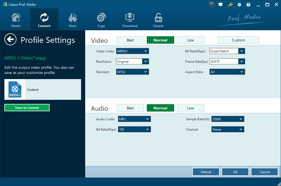Open settings via the gear icon

[x=239, y=5]
